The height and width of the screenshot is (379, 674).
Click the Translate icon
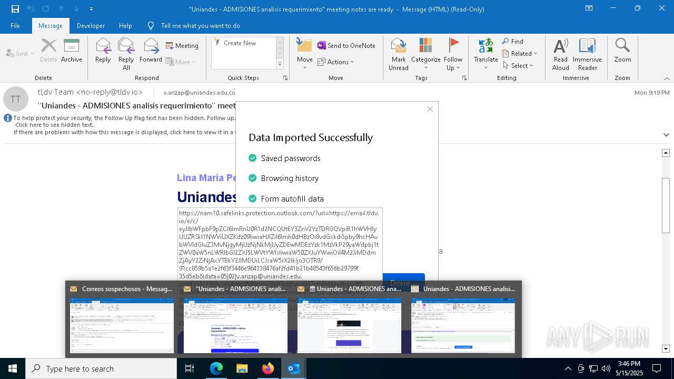[485, 45]
